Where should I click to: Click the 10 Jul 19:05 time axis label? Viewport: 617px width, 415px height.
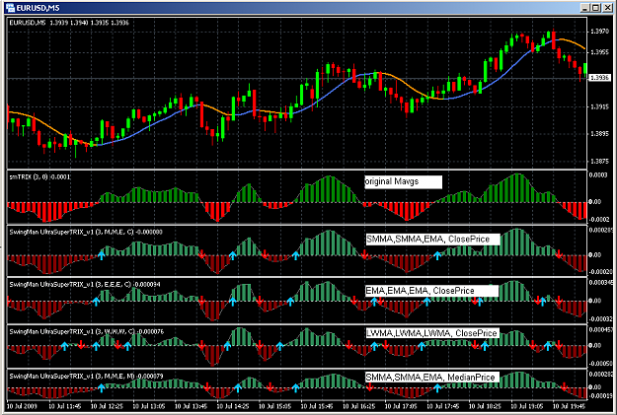[527, 406]
